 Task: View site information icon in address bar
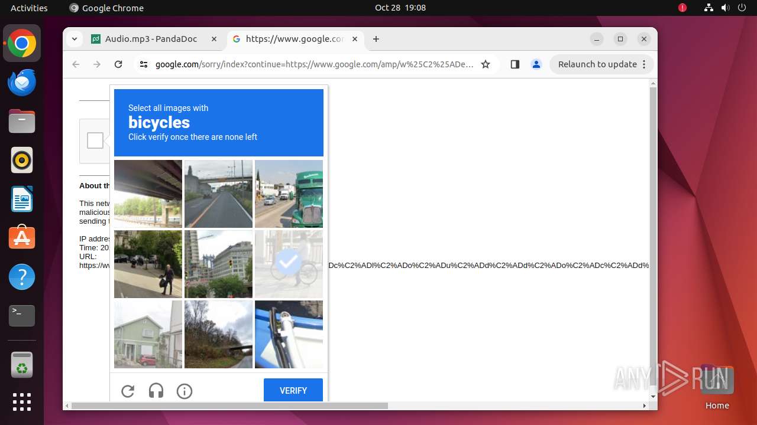[144, 64]
